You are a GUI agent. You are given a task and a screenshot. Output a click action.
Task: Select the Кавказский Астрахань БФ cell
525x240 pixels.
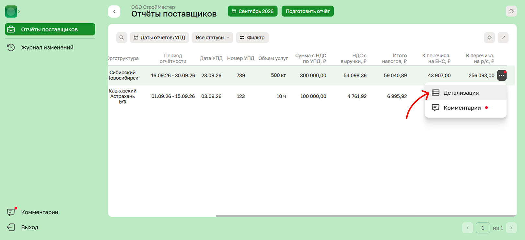tap(122, 96)
